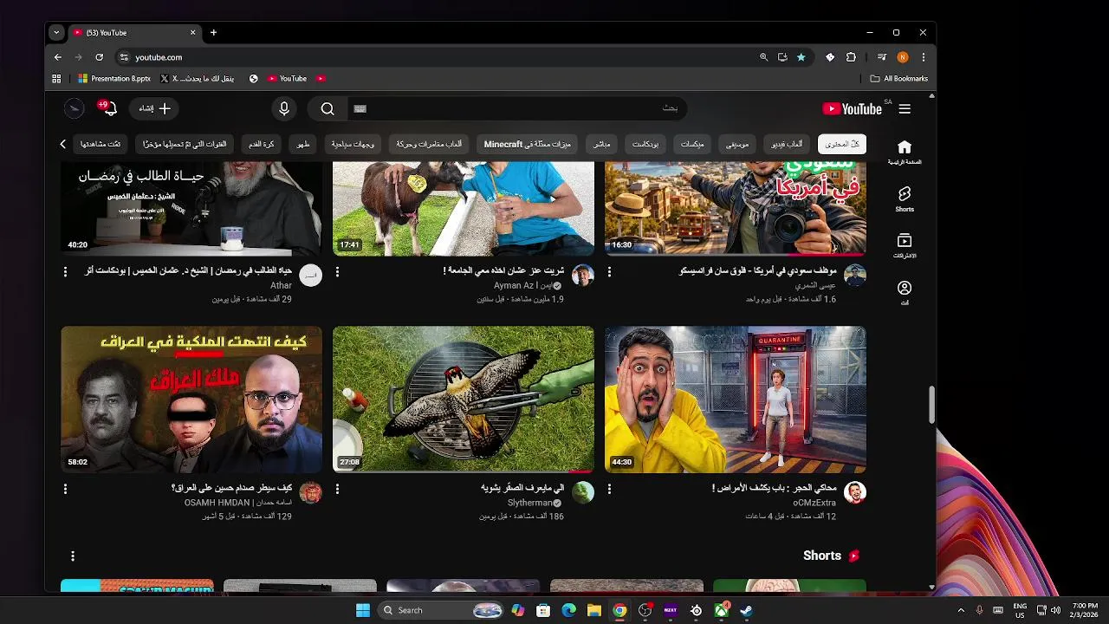Bookmark page with star icon
The image size is (1109, 624).
801,57
